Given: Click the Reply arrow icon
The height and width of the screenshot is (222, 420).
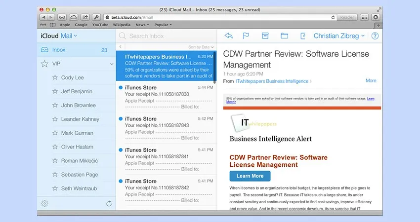Looking at the screenshot, I should (x=228, y=36).
